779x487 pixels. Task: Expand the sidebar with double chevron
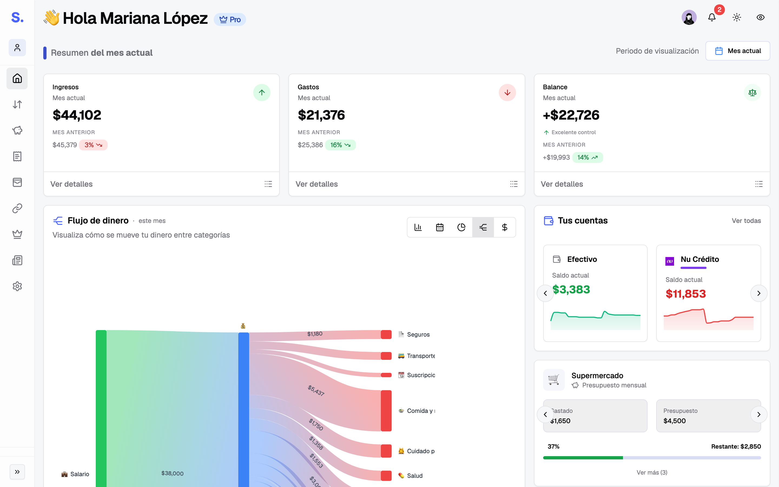click(17, 472)
